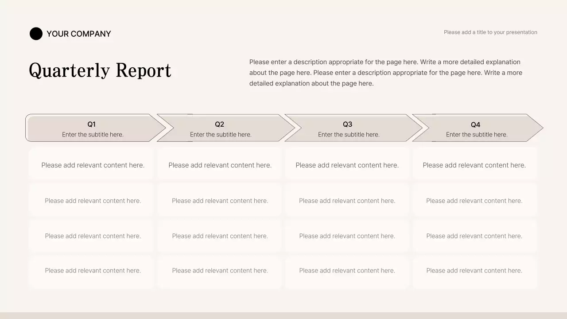
Task: Click the black circular company logo
Action: click(x=36, y=34)
